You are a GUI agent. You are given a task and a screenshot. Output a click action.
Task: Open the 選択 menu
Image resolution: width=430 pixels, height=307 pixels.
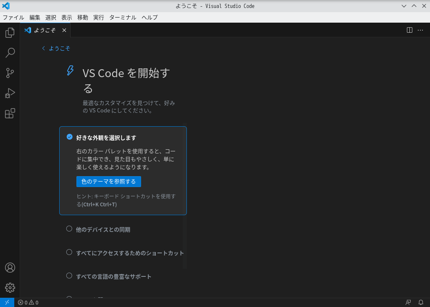point(51,18)
